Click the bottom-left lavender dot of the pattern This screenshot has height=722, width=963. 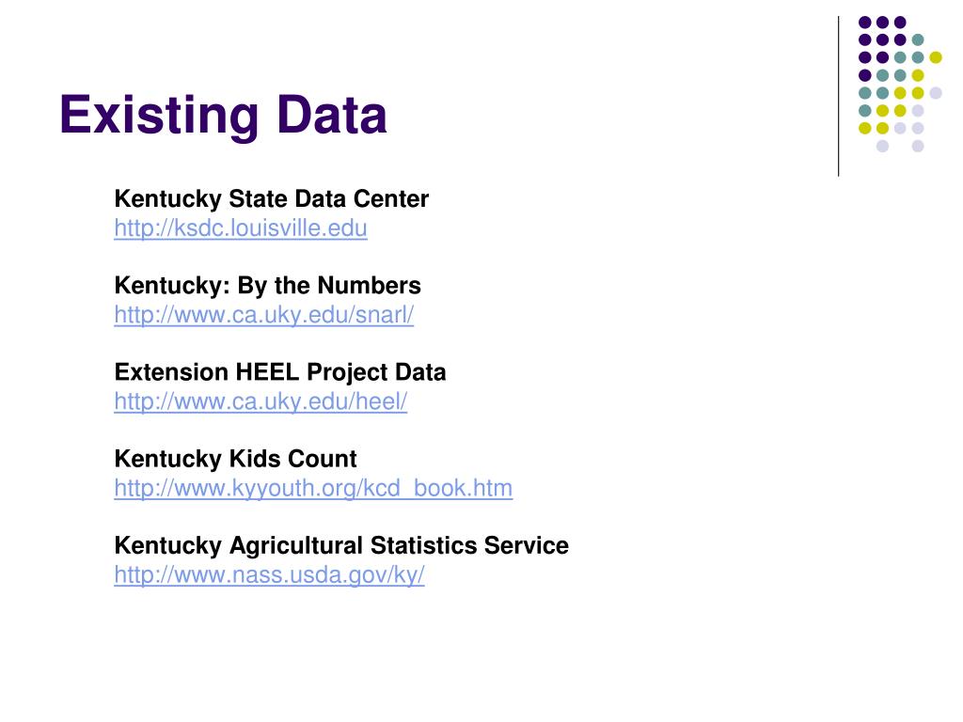[882, 146]
